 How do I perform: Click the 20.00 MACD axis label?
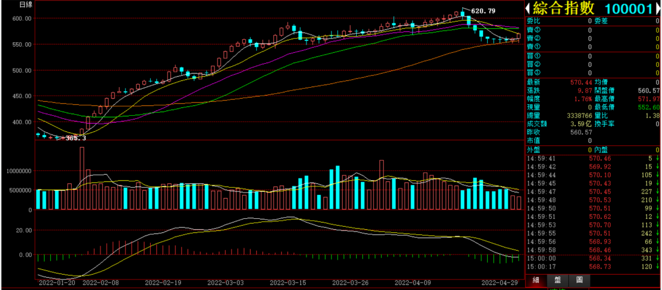point(24,231)
